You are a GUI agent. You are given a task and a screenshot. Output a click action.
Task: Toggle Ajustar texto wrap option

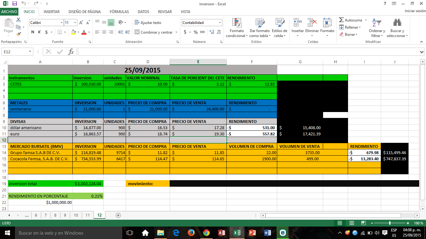(148, 23)
